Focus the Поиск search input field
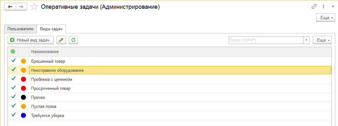The image size is (338, 126). tap(266, 40)
